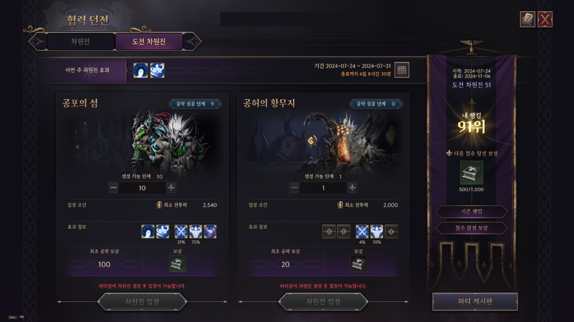
Task: Select the 75% muscle effect icon
Action: coord(196,232)
